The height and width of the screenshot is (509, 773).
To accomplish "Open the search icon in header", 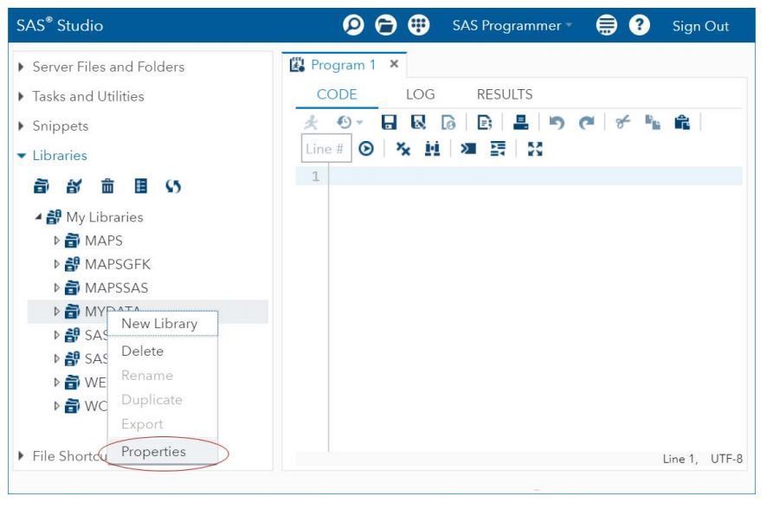I will click(353, 25).
